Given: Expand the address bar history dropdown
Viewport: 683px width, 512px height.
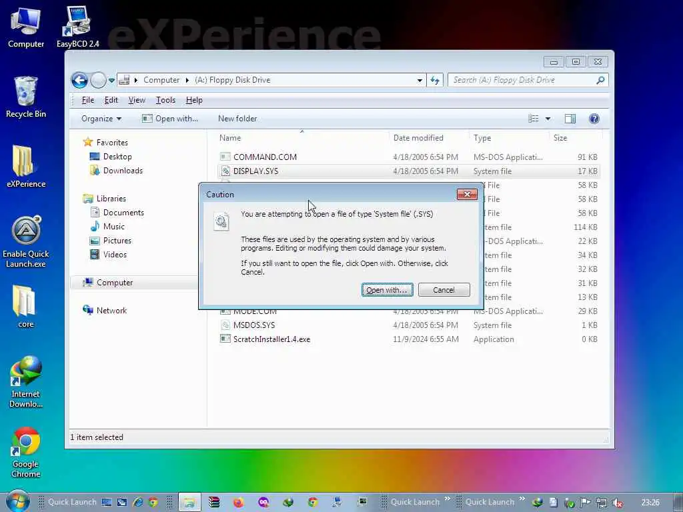Looking at the screenshot, I should point(420,80).
